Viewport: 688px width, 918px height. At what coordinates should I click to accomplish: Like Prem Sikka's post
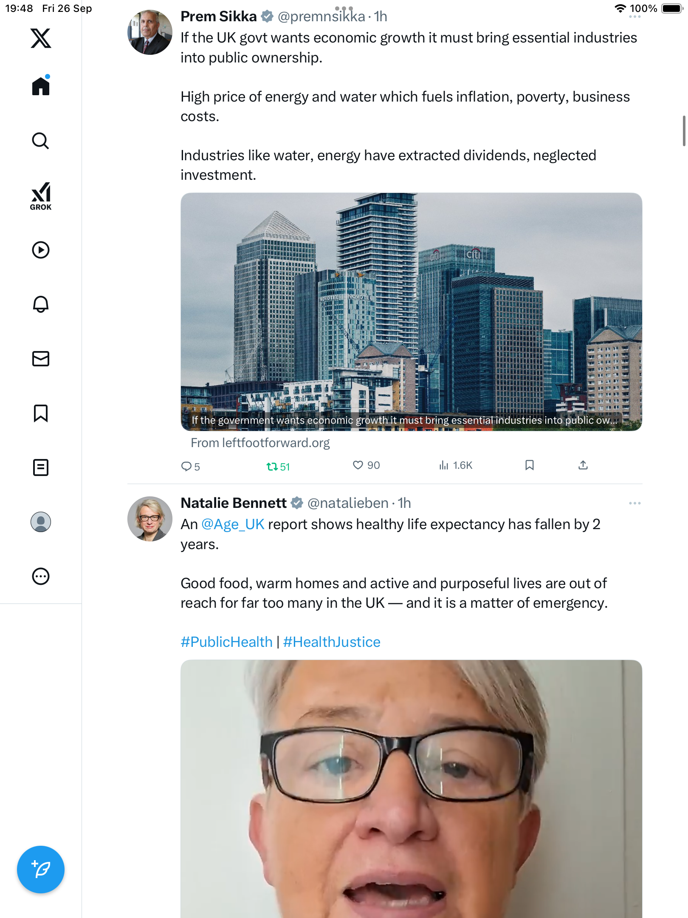[x=358, y=465]
